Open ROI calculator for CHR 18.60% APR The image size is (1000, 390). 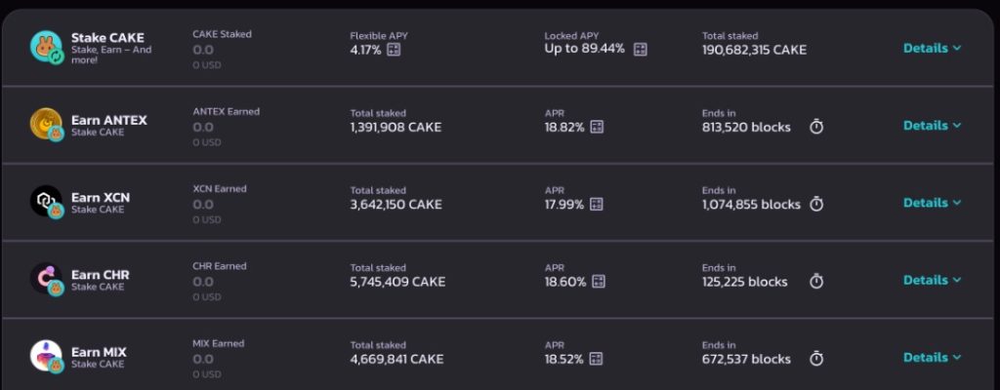pos(598,281)
